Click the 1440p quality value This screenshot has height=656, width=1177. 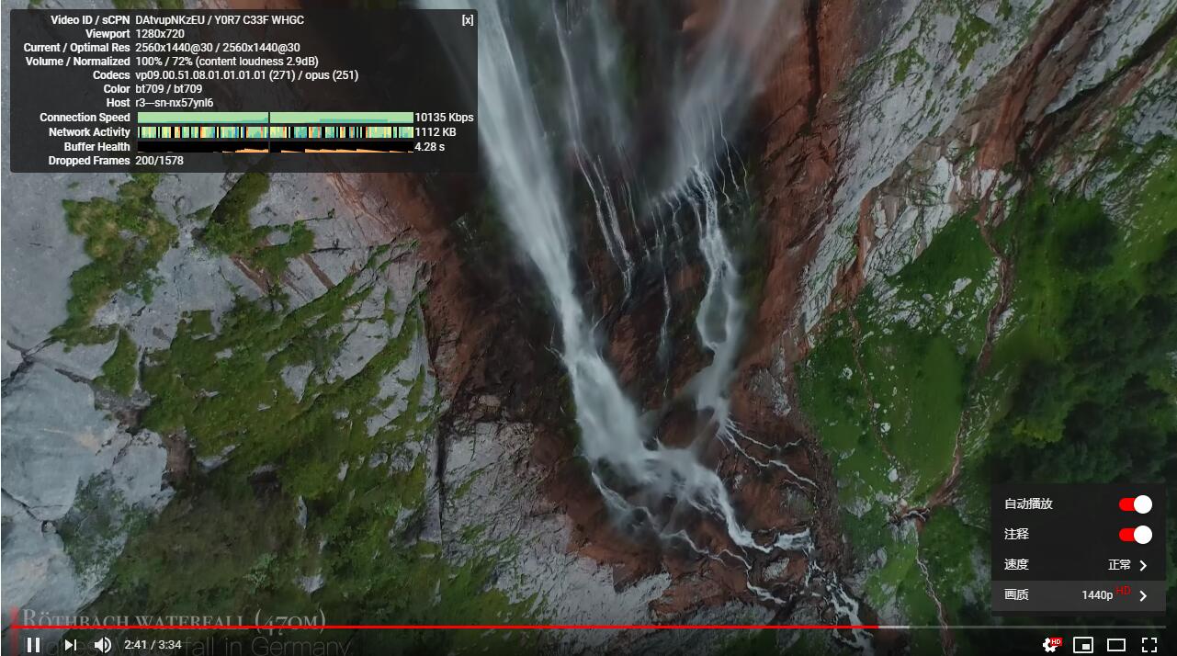1097,595
